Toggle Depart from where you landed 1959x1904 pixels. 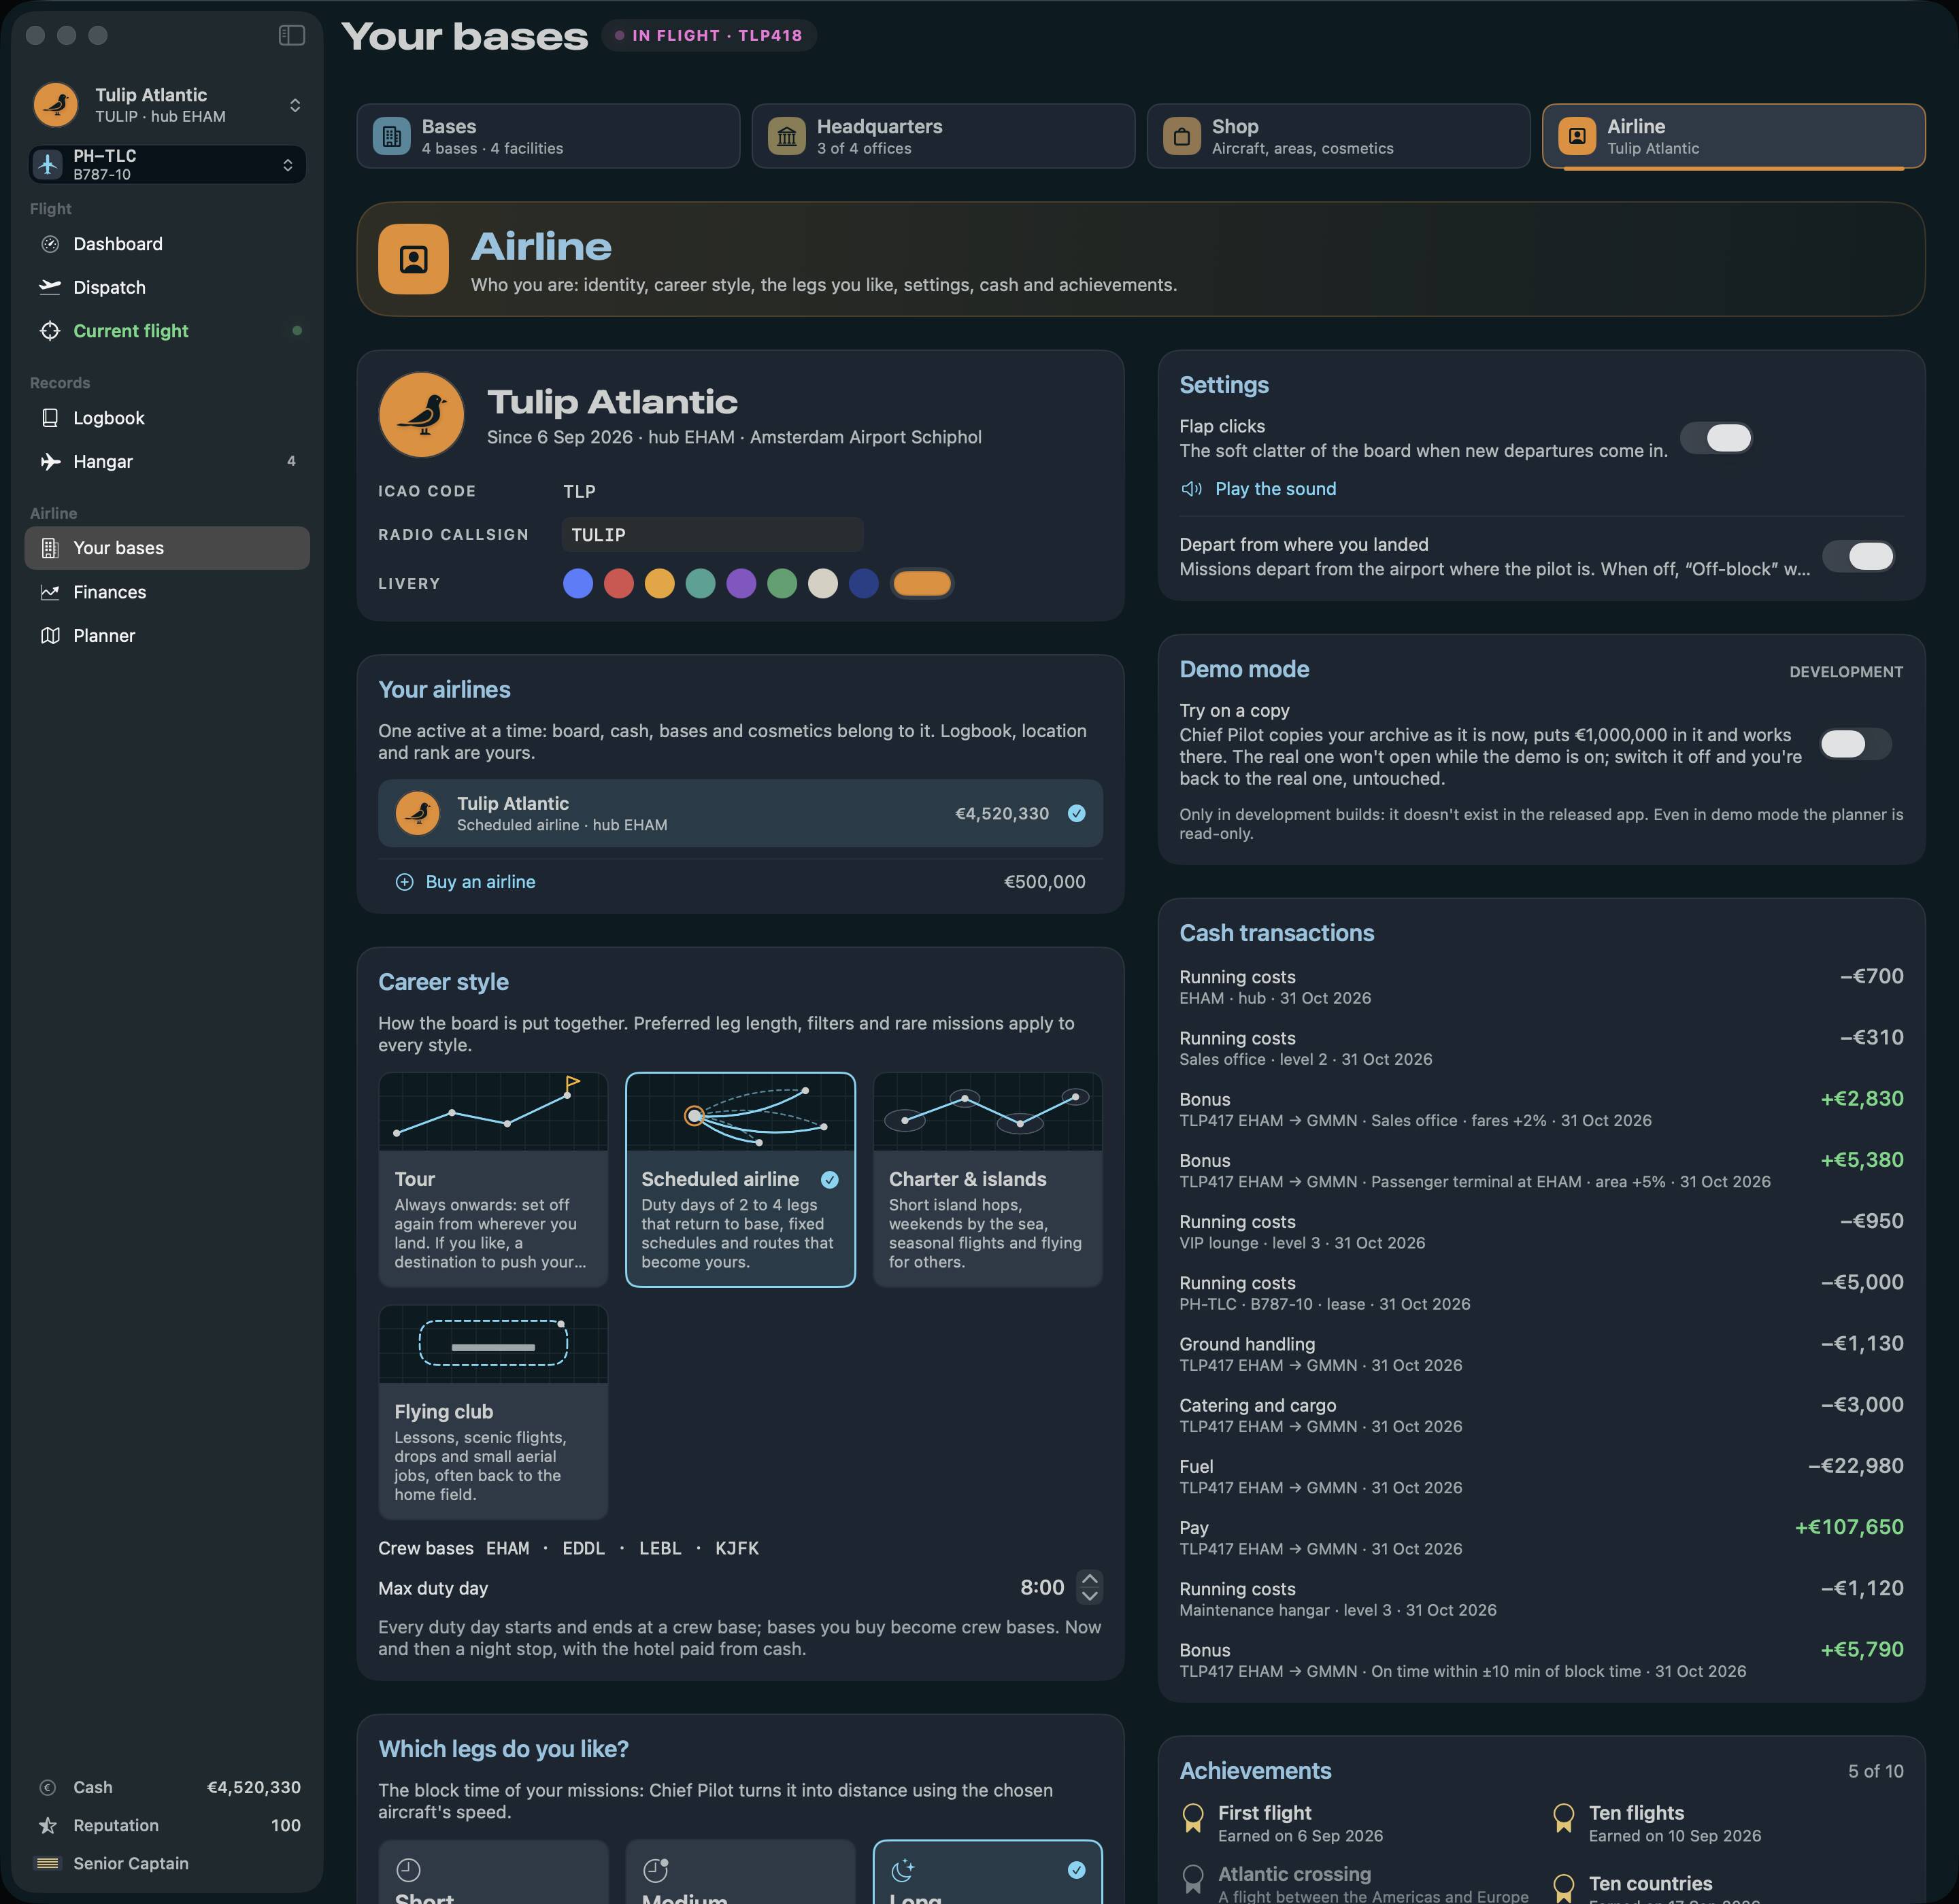click(1858, 556)
